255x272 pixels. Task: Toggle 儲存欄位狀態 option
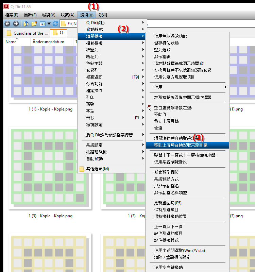coord(187,43)
